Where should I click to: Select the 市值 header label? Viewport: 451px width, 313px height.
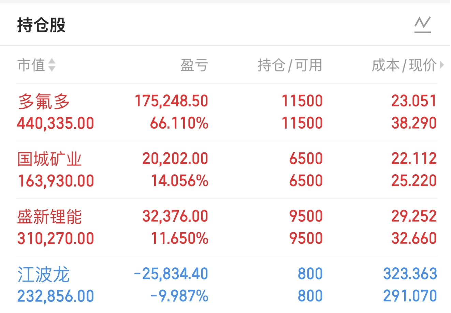tap(31, 65)
